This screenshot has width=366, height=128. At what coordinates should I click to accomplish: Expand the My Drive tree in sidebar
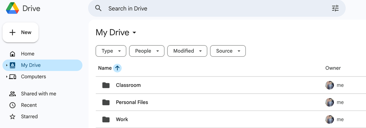(x=7, y=65)
